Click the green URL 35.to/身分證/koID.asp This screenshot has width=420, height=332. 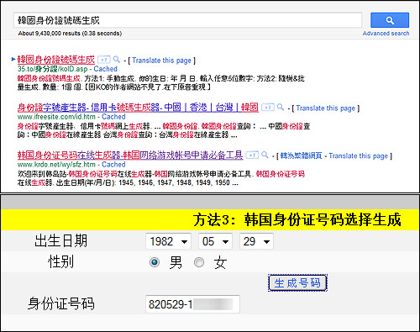[x=52, y=69]
